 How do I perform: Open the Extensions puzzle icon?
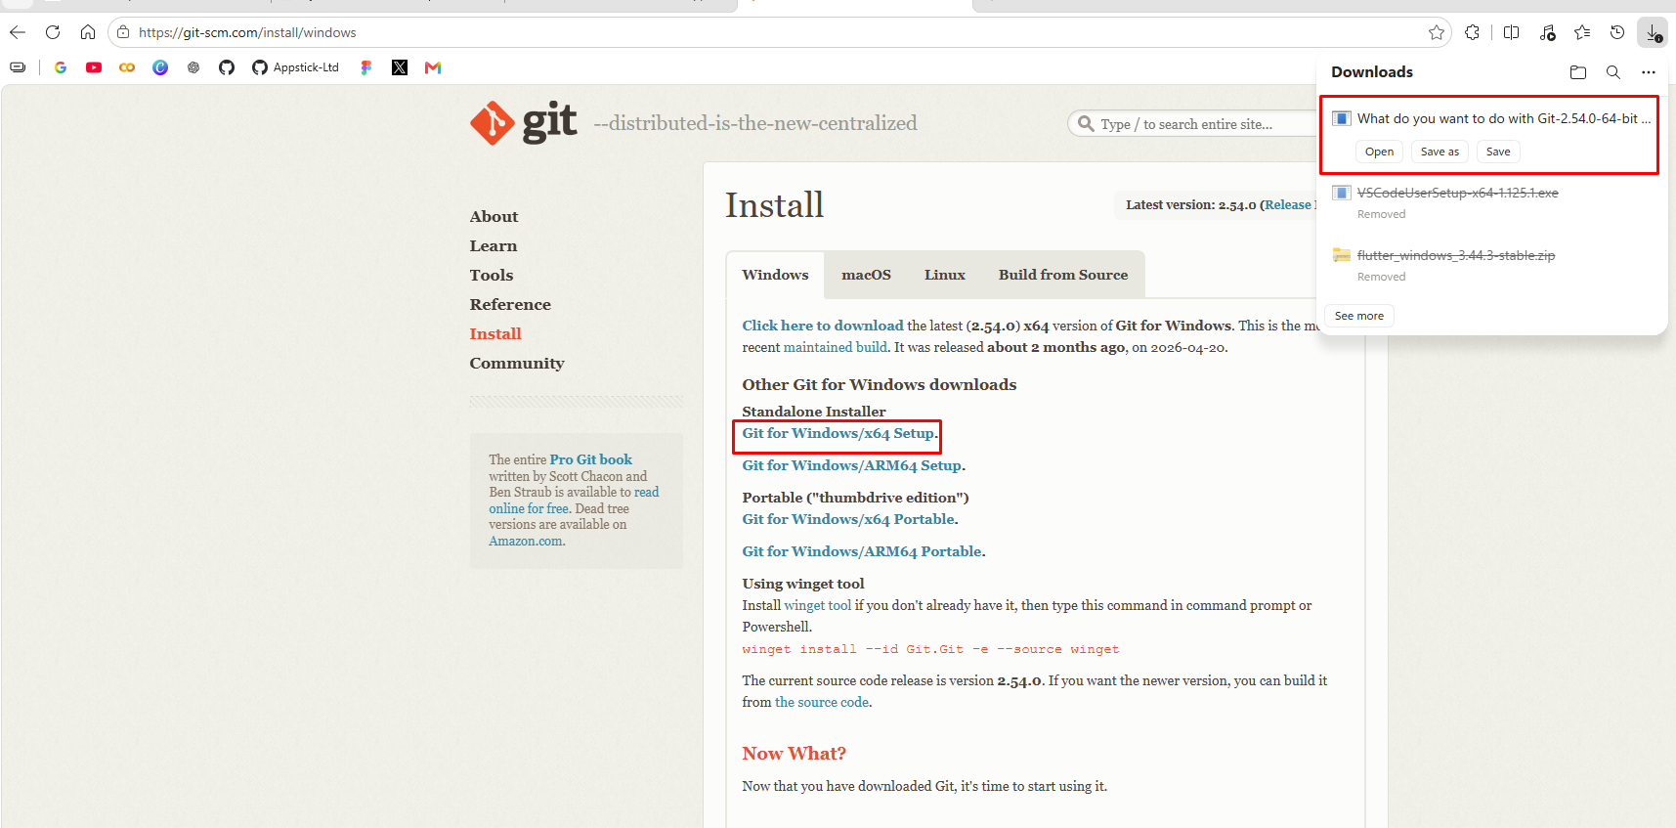click(1472, 32)
